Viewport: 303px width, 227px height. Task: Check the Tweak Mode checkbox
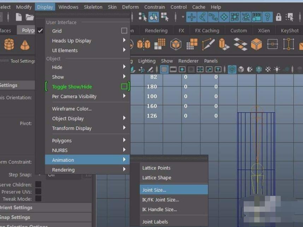click(38, 199)
